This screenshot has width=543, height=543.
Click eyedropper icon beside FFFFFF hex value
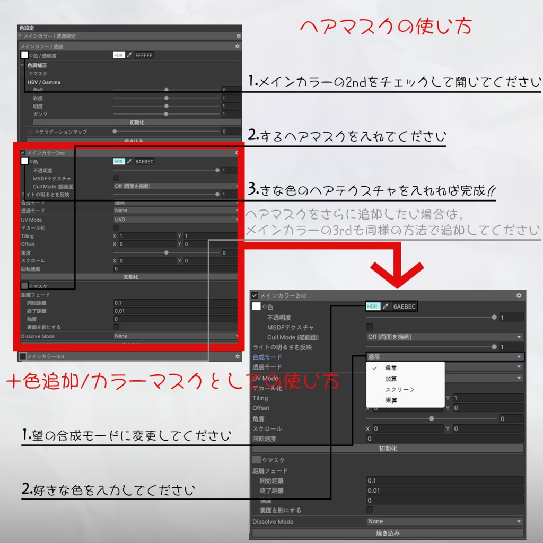(129, 55)
